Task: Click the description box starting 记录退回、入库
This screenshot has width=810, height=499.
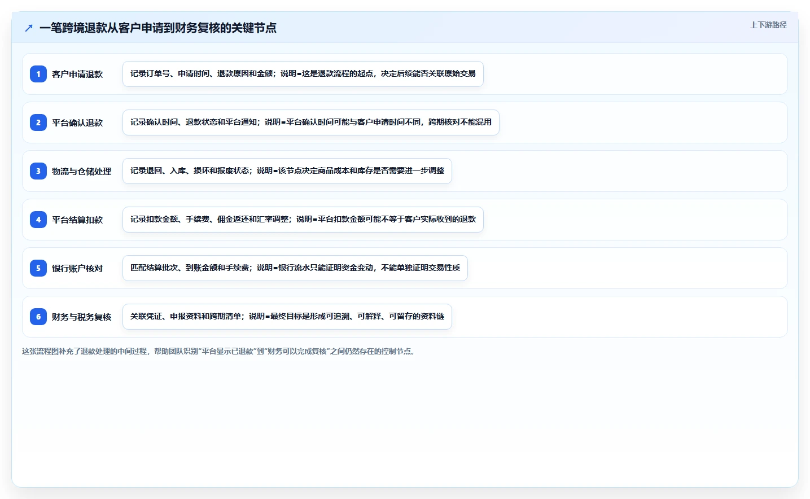Action: click(287, 171)
